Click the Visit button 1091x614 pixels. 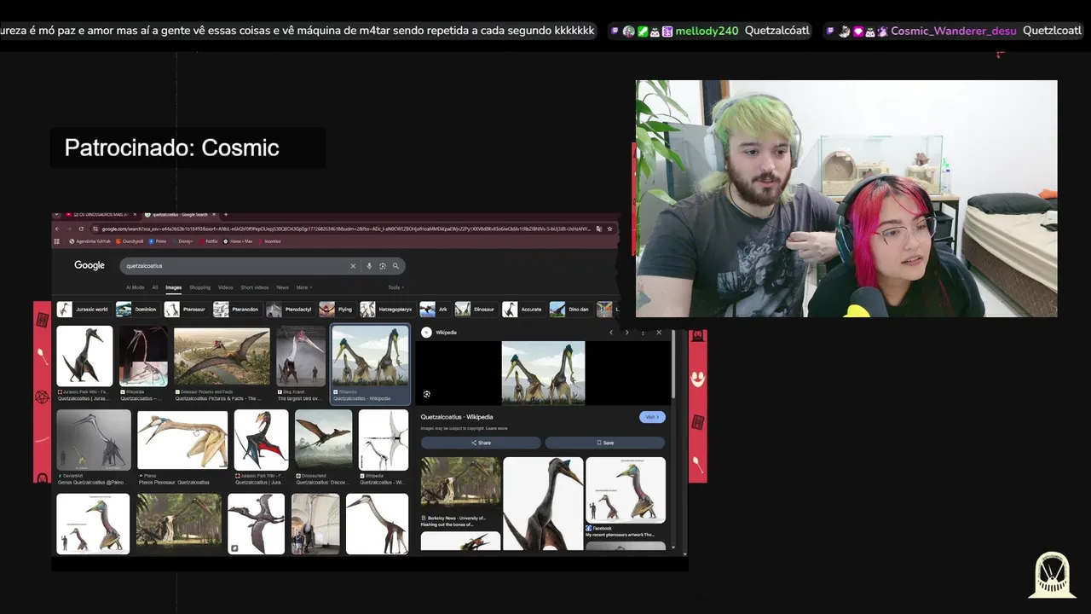click(x=652, y=417)
